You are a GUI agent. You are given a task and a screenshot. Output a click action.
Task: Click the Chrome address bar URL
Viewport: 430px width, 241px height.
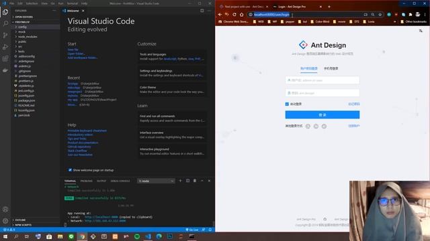[x=271, y=15]
